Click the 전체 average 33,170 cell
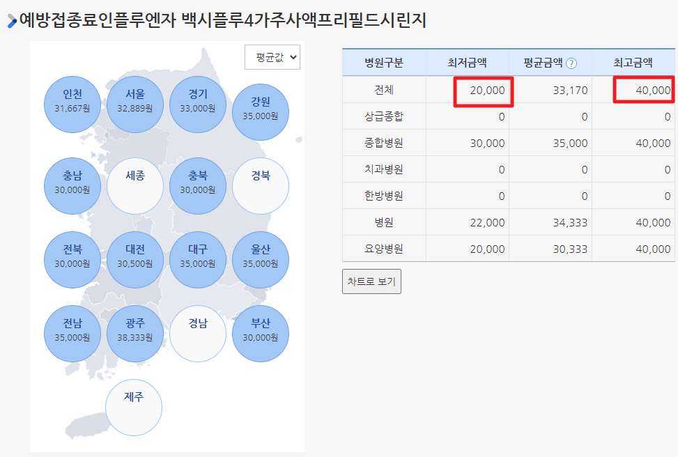The height and width of the screenshot is (457, 678). 550,90
